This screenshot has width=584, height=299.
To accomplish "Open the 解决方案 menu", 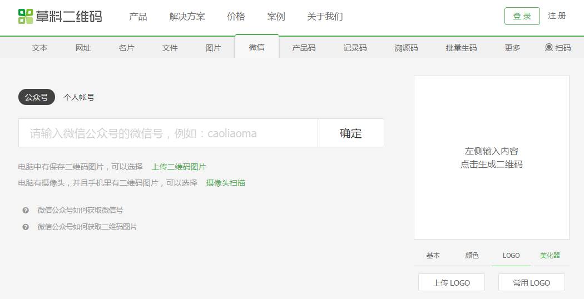I will click(187, 16).
